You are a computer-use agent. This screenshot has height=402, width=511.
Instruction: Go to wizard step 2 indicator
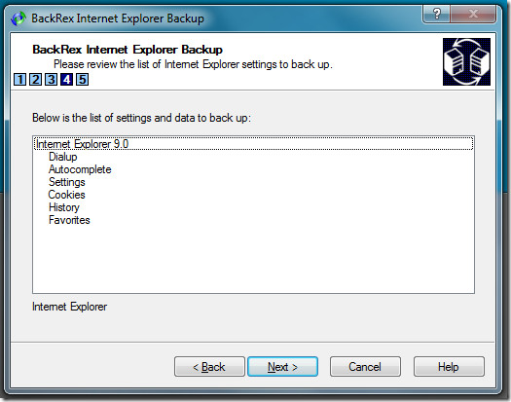[x=35, y=79]
